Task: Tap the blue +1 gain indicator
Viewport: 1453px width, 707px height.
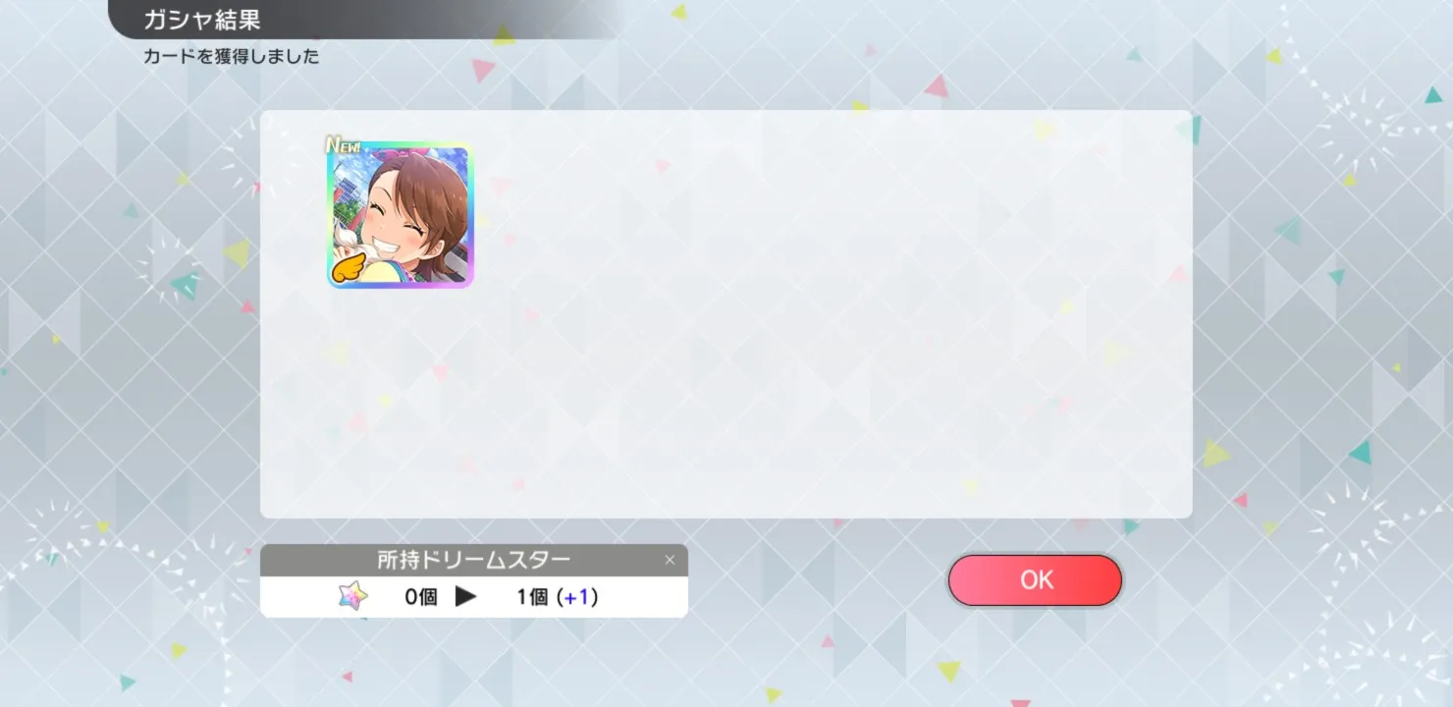Action: pyautogui.click(x=578, y=596)
